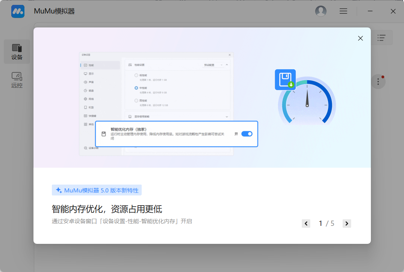Image resolution: width=404 pixels, height=272 pixels.
Task: Click the MuMu emulator logo icon
Action: [x=18, y=11]
